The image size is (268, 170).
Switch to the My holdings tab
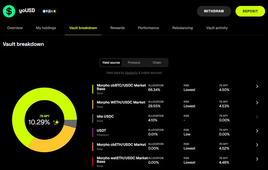(x=46, y=28)
